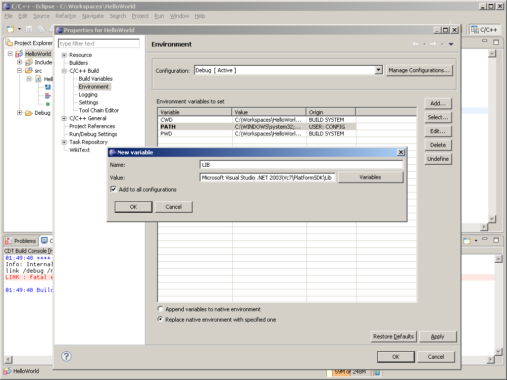Select Replace native environment with specified one
Image resolution: width=507 pixels, height=380 pixels.
160,319
